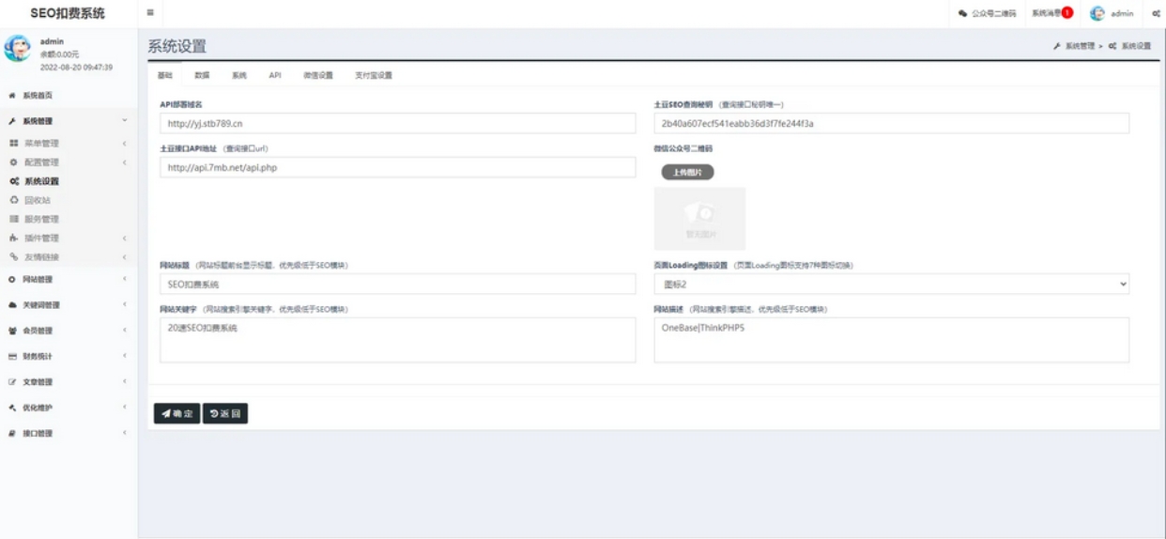Collapse the 系统管理 sidebar section
The image size is (1166, 539).
(x=38, y=121)
